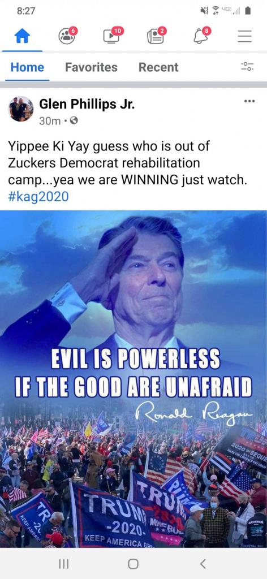Image resolution: width=267 pixels, height=579 pixels.
Task: Open the Groups icon with 6 notifications
Action: (x=67, y=36)
